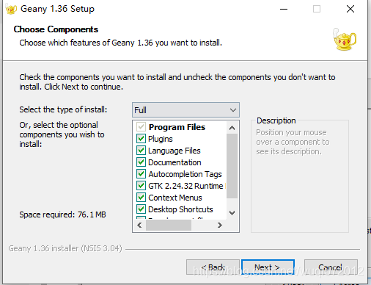Viewport: 371px width, 285px height.
Task: Close the Geany 1.36 Setup window
Action: coord(350,10)
